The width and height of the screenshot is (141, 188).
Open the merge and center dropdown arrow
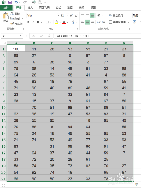point(128,22)
